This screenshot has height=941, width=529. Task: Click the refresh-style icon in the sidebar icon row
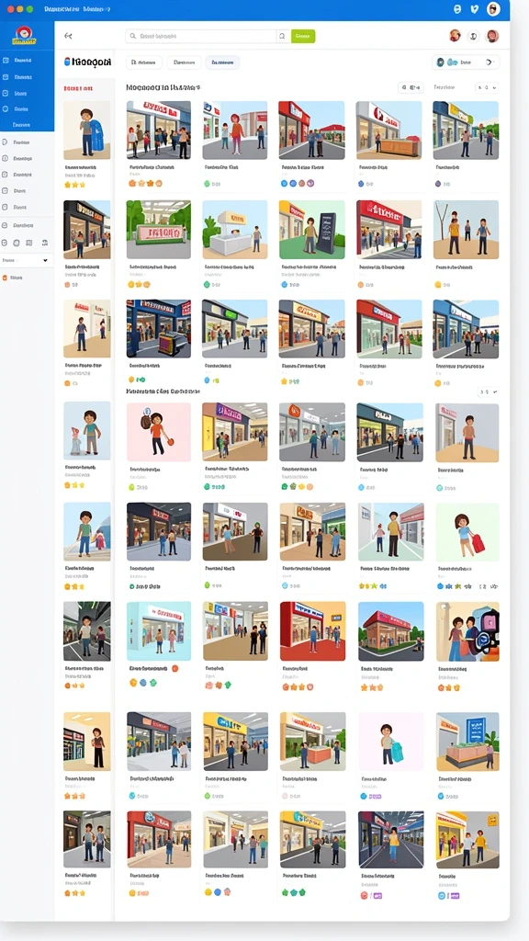tap(44, 243)
